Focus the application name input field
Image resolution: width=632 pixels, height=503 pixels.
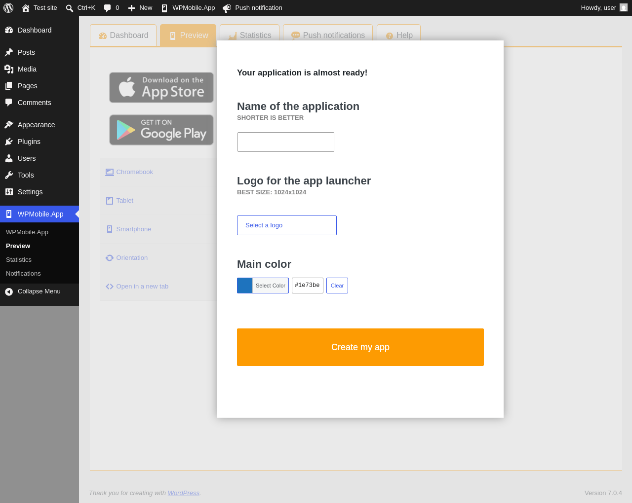click(286, 142)
